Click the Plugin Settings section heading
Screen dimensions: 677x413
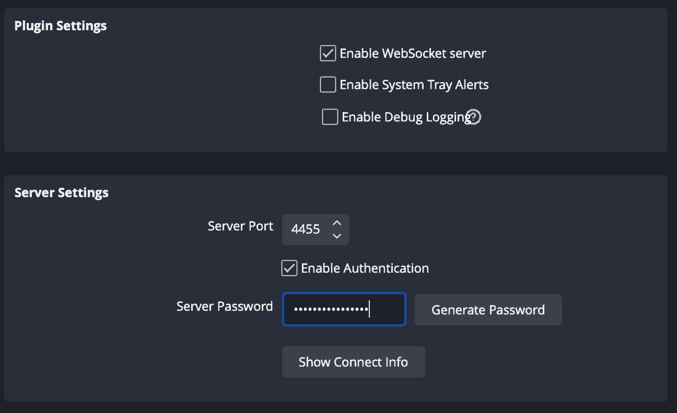pos(61,26)
